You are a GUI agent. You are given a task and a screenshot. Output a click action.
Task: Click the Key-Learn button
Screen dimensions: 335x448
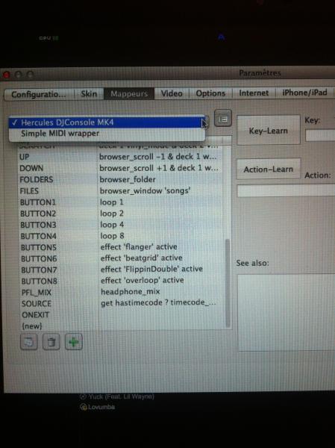tap(269, 131)
